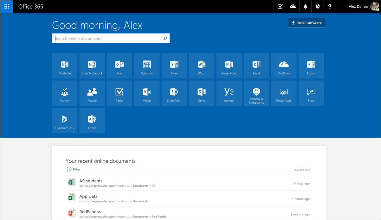
Task: Open the OneNote app tile
Action: click(65, 66)
